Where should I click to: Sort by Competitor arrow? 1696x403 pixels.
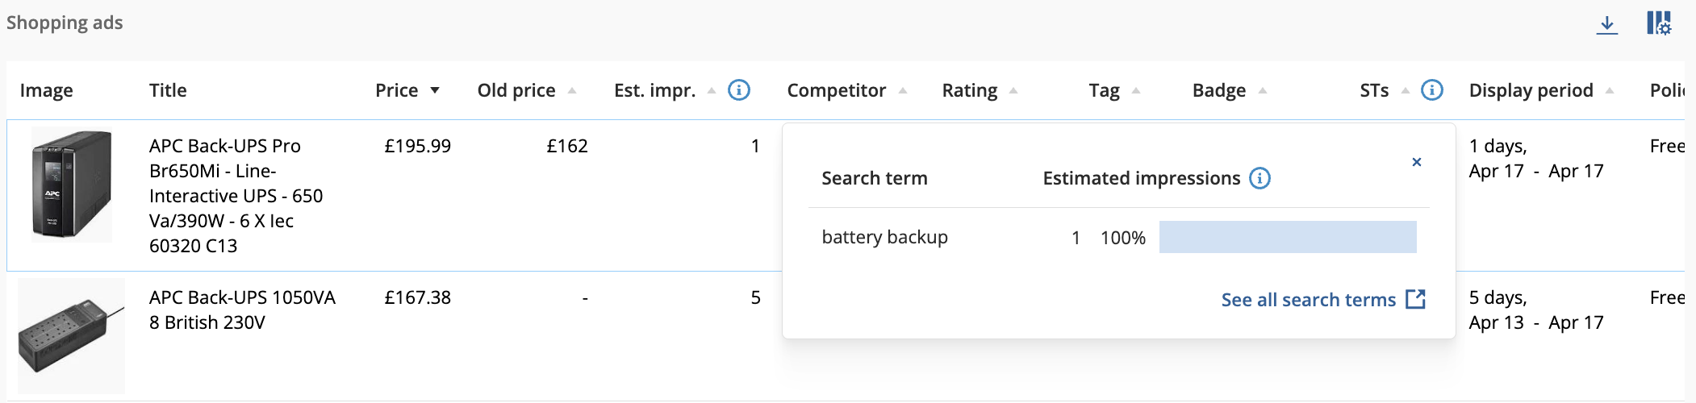tap(902, 90)
